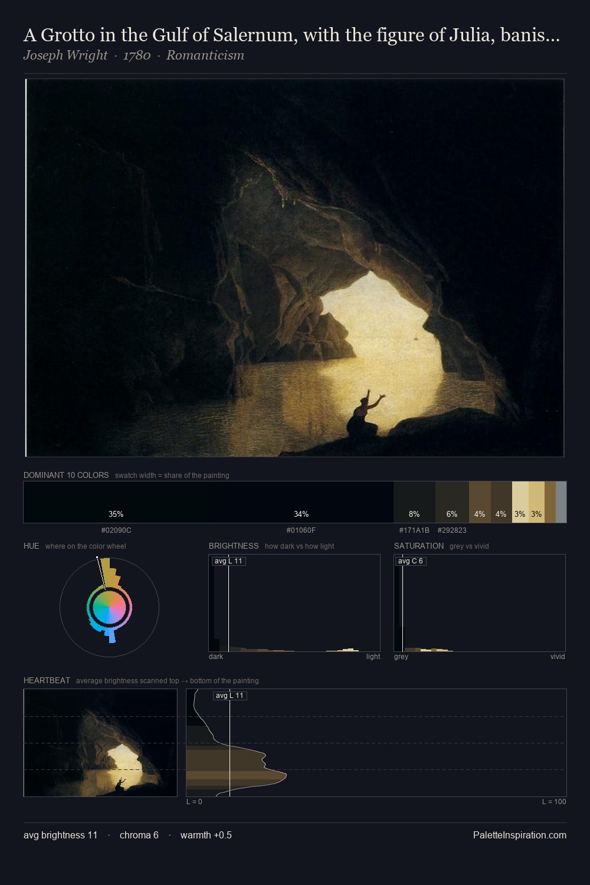The width and height of the screenshot is (590, 885).
Task: Click the painting title 'A Grotto in the Gulf of Salernum'
Action: point(291,35)
